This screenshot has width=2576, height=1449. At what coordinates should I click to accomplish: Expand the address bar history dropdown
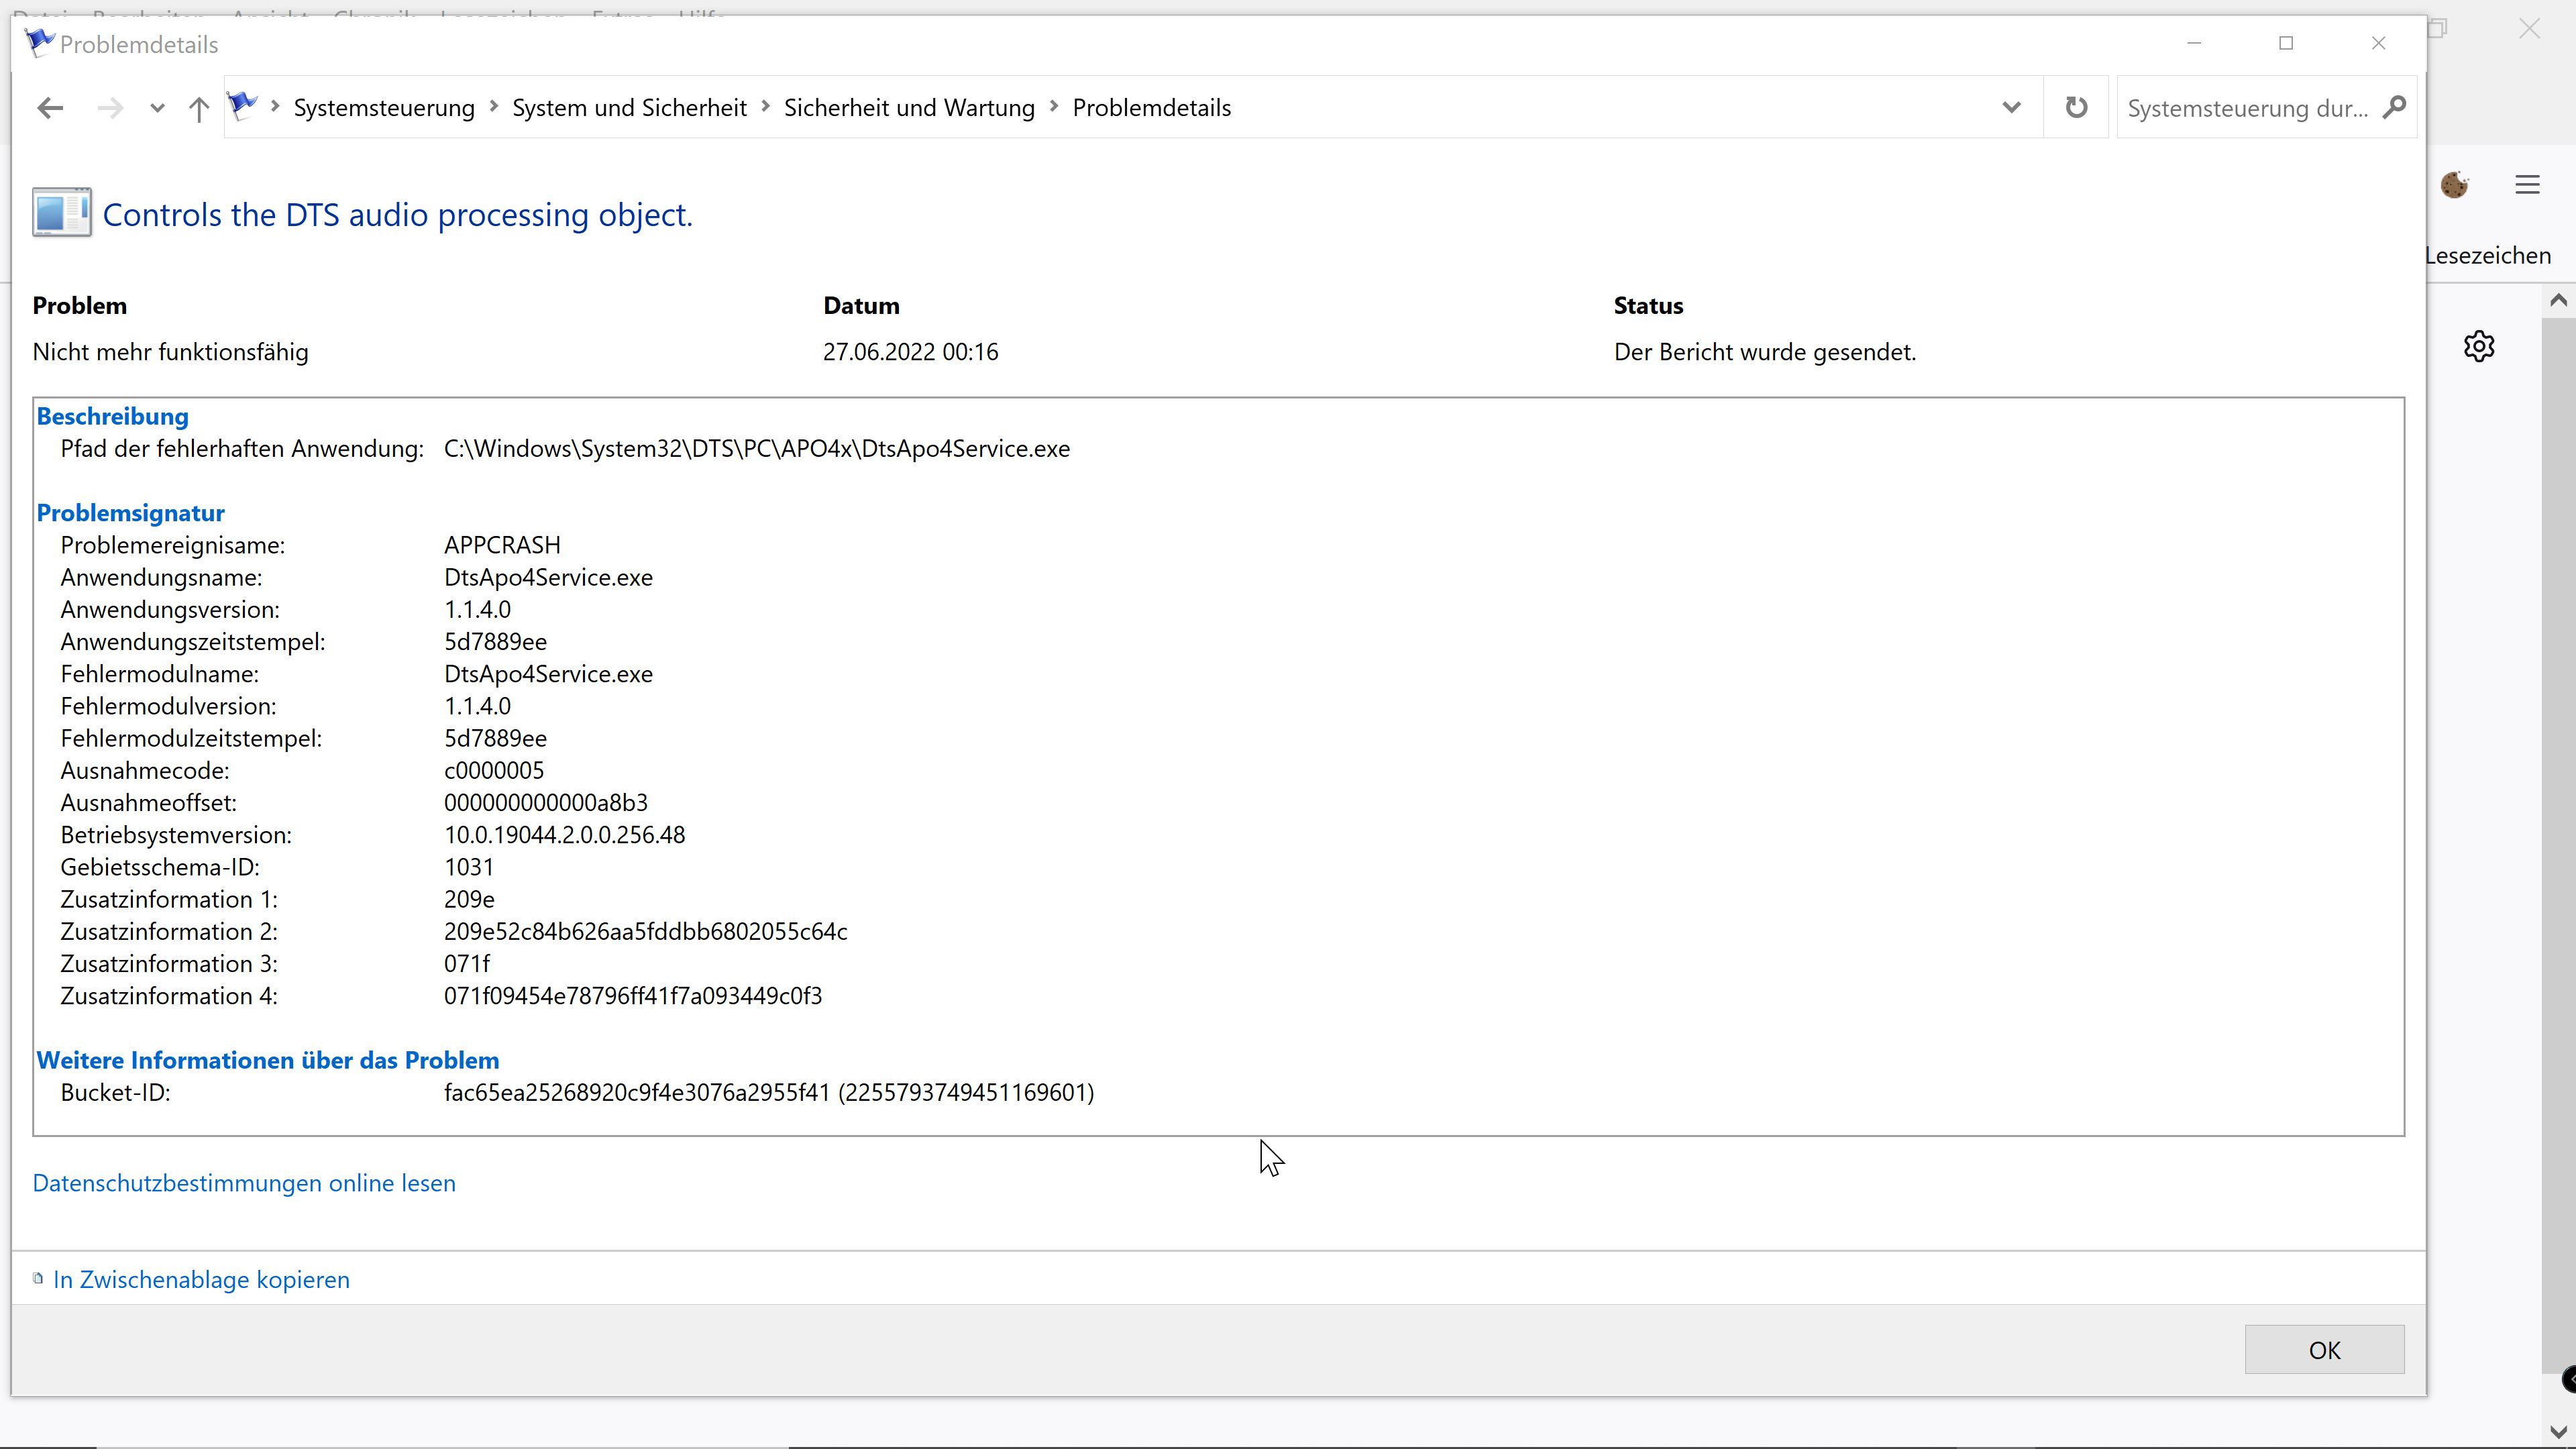[x=2011, y=107]
